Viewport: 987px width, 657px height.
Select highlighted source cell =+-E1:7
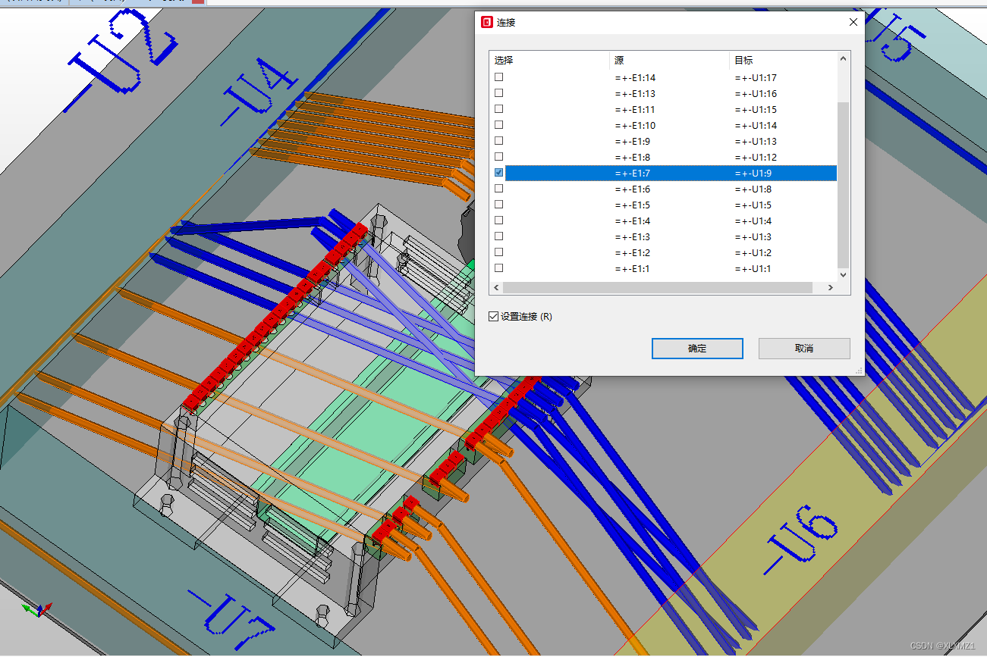pos(633,174)
